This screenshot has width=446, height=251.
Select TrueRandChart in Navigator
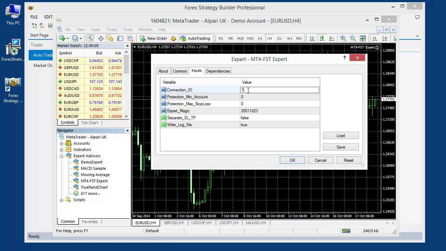click(94, 187)
